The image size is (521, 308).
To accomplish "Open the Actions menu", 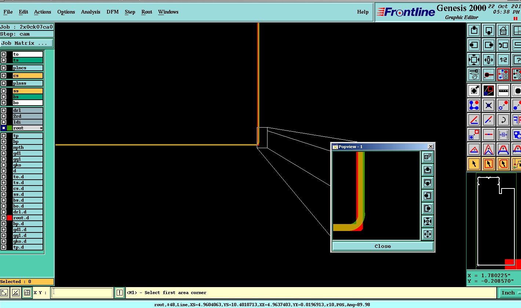I will (x=43, y=12).
